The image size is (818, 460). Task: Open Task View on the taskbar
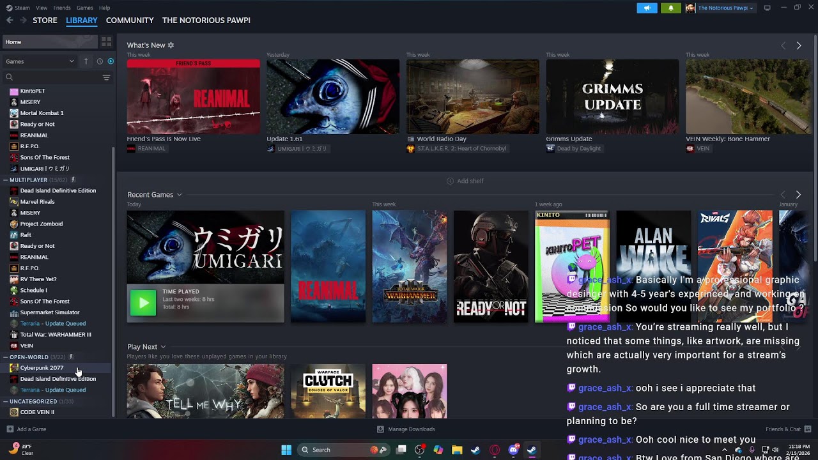(x=401, y=450)
